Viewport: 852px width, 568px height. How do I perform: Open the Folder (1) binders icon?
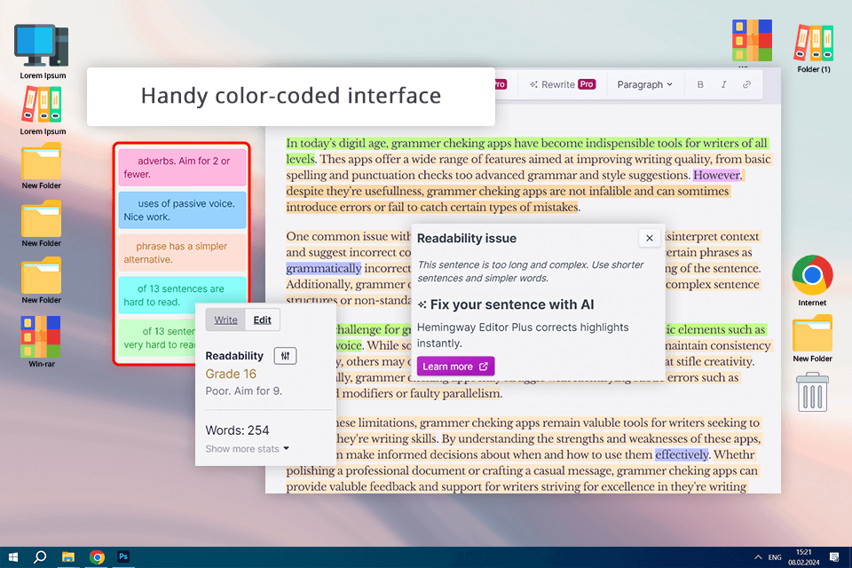(814, 48)
